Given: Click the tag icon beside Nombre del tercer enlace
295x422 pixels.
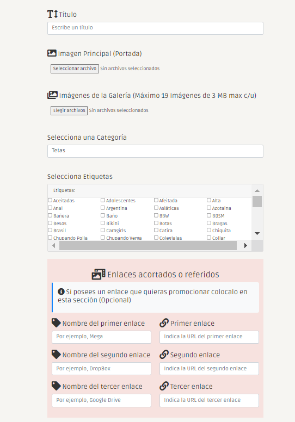Looking at the screenshot, I should 56,386.
